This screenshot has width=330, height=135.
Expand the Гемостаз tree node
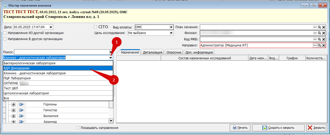pyautogui.click(x=13, y=110)
